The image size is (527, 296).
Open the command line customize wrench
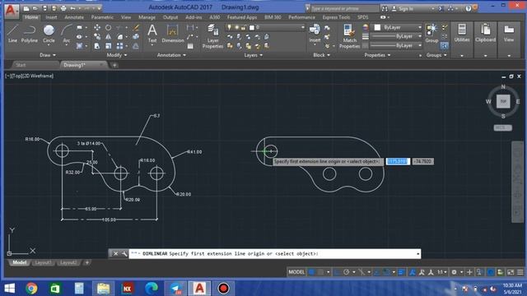pos(124,254)
